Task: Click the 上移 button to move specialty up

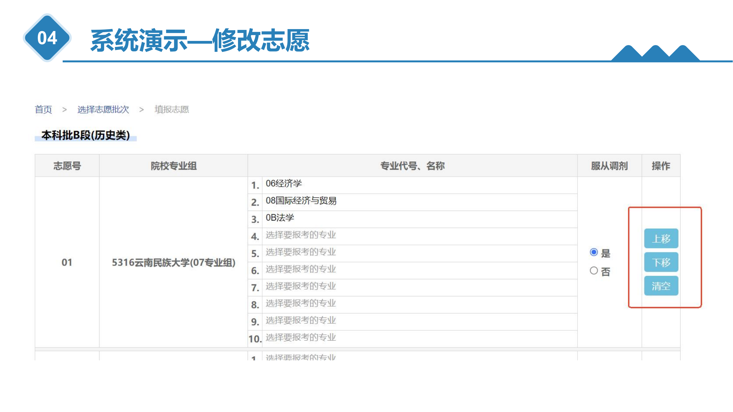Action: click(661, 238)
